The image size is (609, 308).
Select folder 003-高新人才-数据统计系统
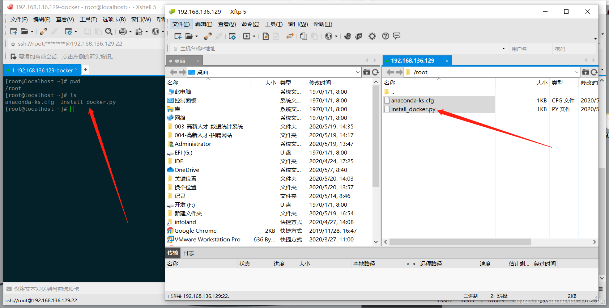point(209,126)
